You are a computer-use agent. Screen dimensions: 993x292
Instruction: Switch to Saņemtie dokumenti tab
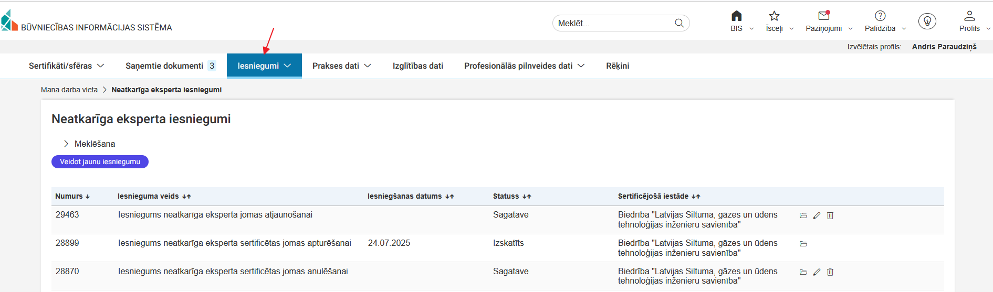[x=170, y=66]
